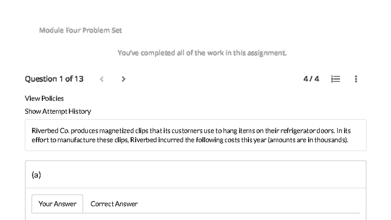
Task: Open the three-dot more options menu
Action: tap(356, 79)
